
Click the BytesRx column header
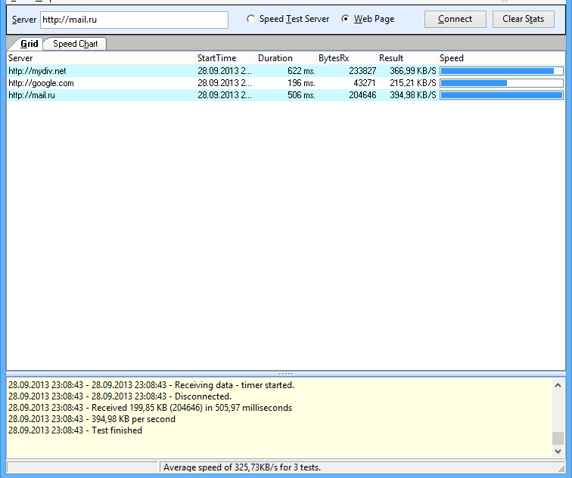[x=345, y=58]
